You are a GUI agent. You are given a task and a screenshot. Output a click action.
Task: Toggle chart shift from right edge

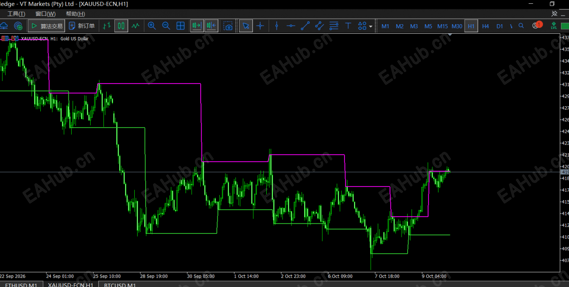point(211,26)
